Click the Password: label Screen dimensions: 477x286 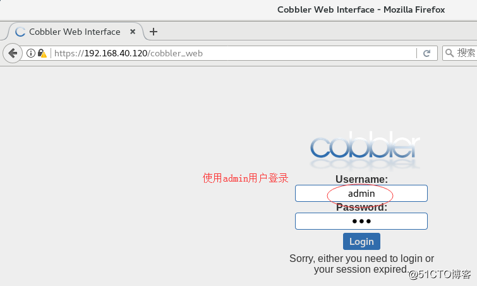[x=362, y=208]
